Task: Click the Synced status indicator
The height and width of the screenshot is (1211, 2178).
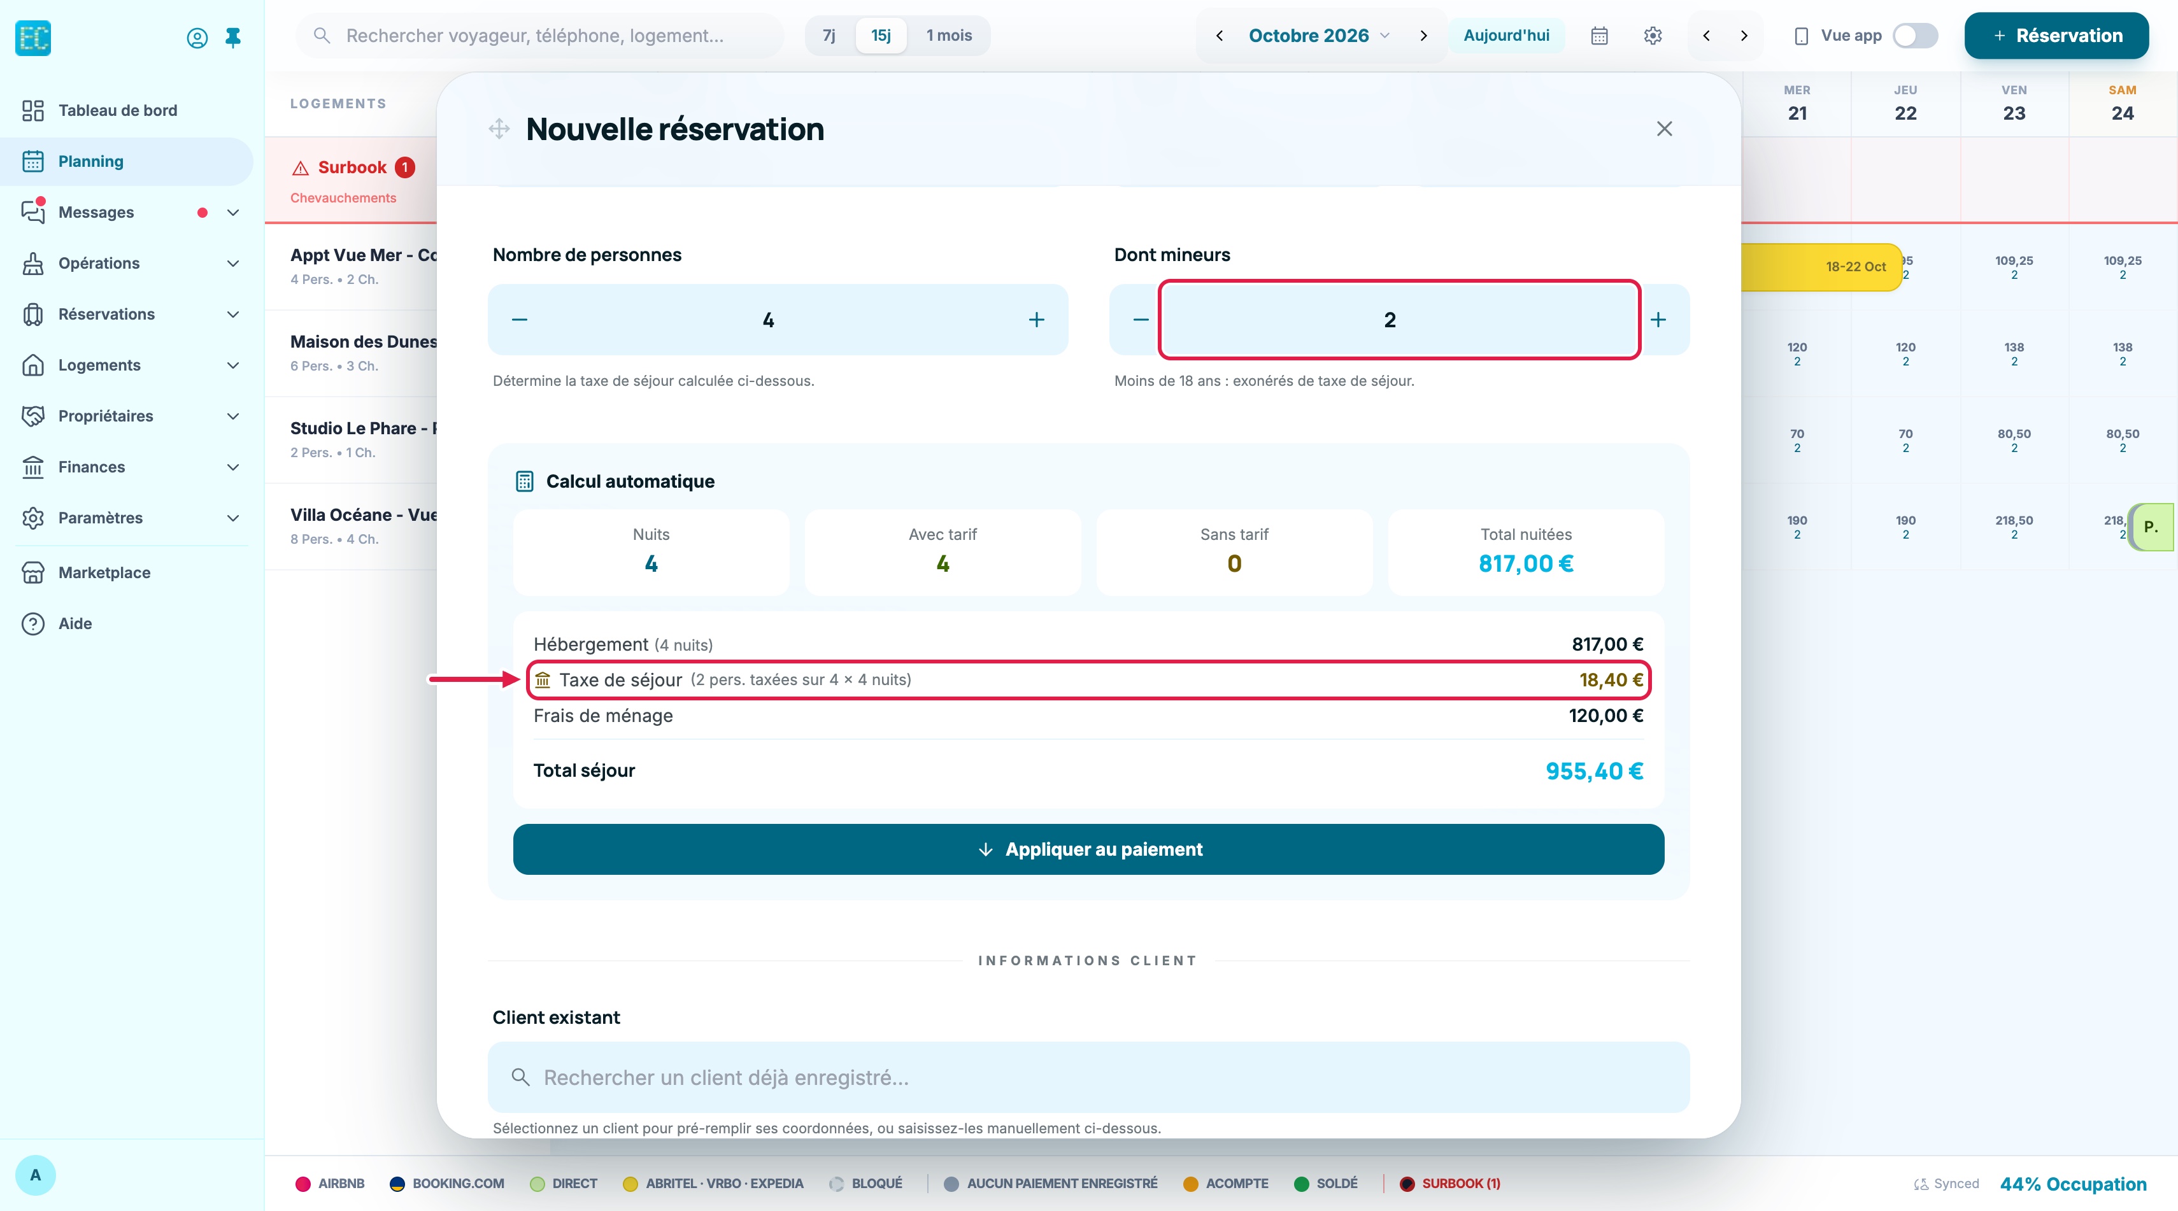Action: [x=1946, y=1184]
